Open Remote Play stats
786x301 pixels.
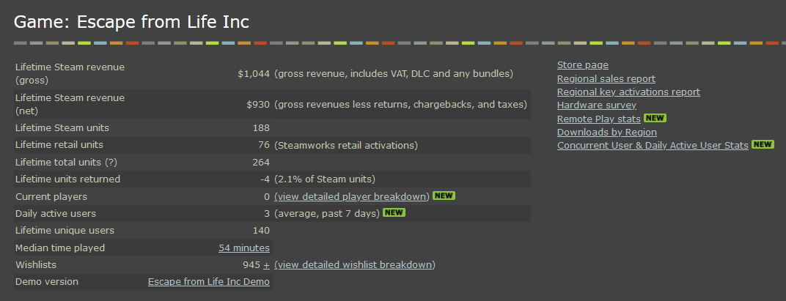(598, 119)
